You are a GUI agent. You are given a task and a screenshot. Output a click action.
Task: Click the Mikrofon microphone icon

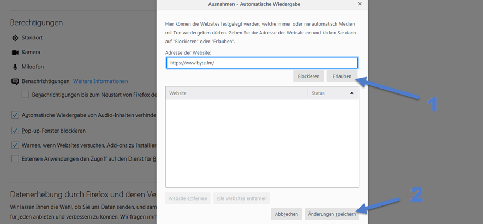point(15,67)
